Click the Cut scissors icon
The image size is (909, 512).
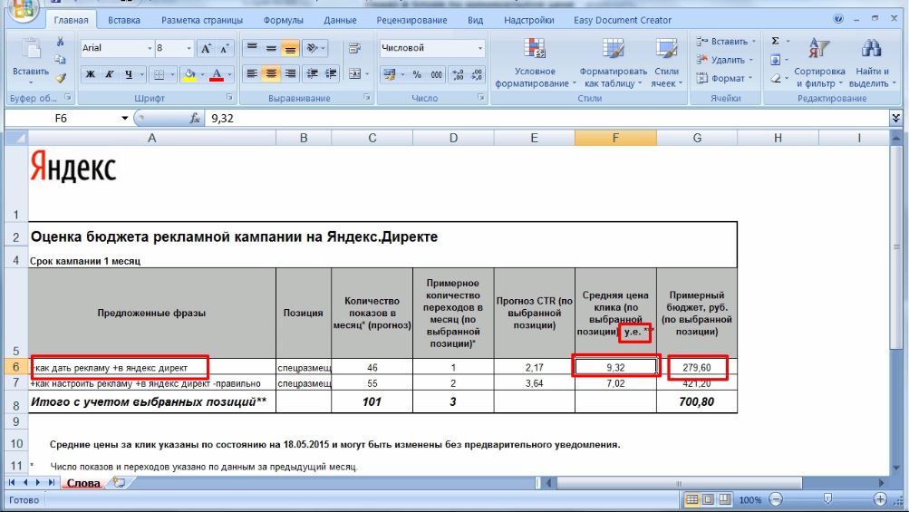pyautogui.click(x=61, y=42)
